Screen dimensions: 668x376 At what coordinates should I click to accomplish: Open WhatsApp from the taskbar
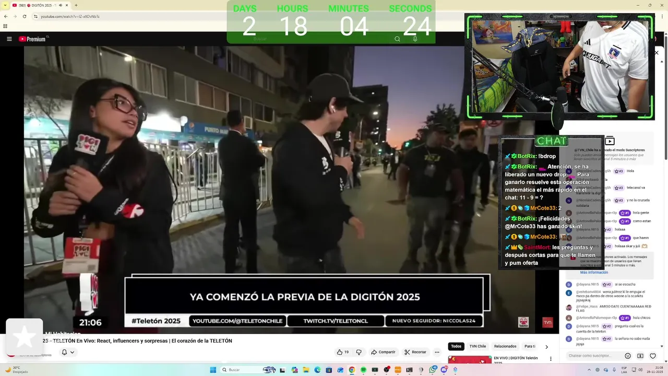tap(433, 370)
